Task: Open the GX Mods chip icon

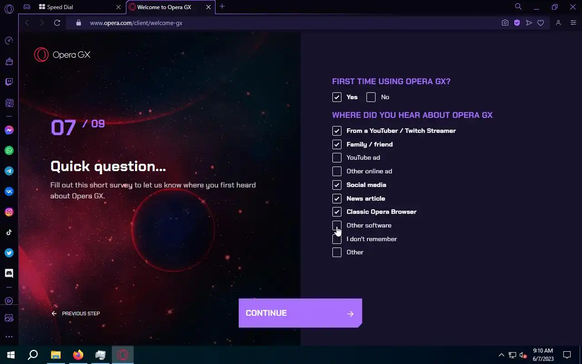Action: click(x=9, y=103)
